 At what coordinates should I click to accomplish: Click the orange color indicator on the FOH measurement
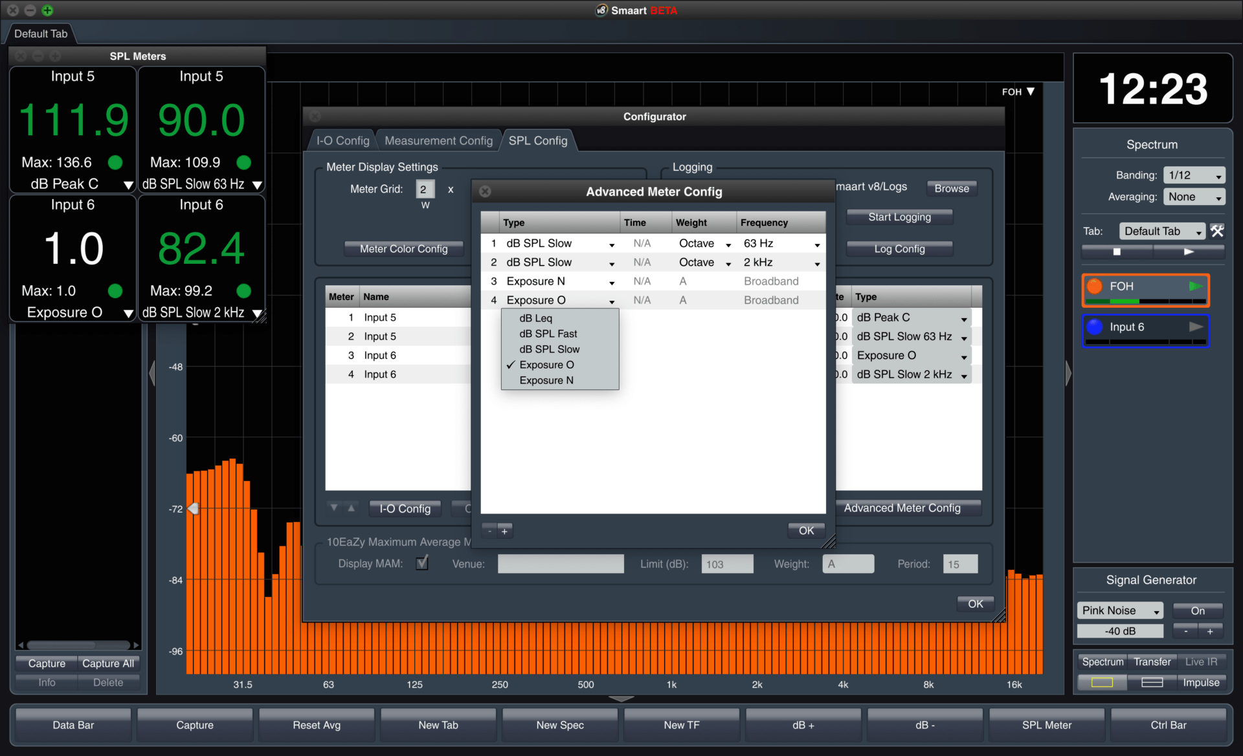pos(1095,285)
